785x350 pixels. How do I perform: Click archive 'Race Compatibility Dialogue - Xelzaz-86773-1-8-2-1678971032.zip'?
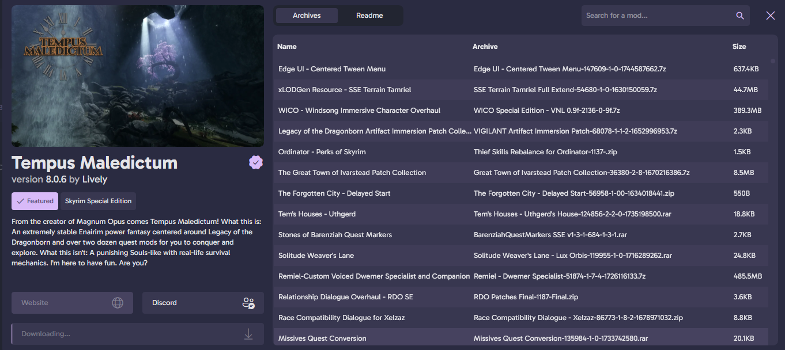click(x=579, y=318)
